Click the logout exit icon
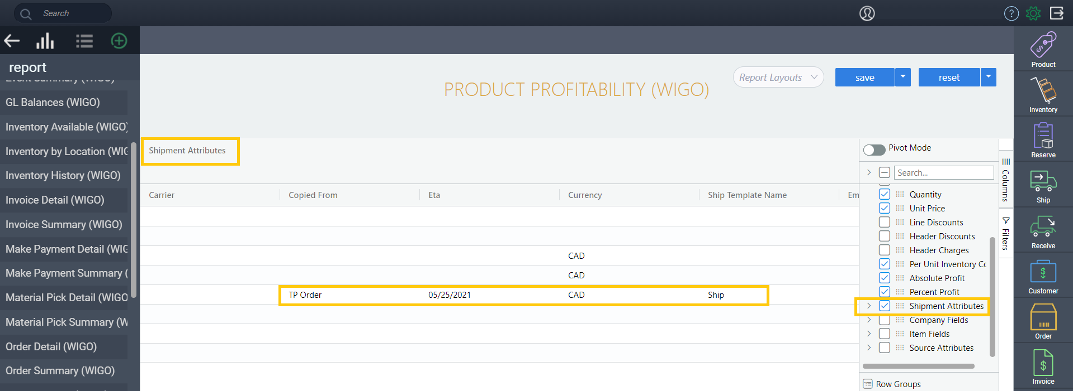The image size is (1073, 391). coord(1057,13)
